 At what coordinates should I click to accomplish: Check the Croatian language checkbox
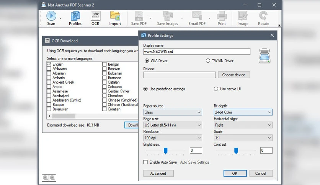[x=104, y=109]
